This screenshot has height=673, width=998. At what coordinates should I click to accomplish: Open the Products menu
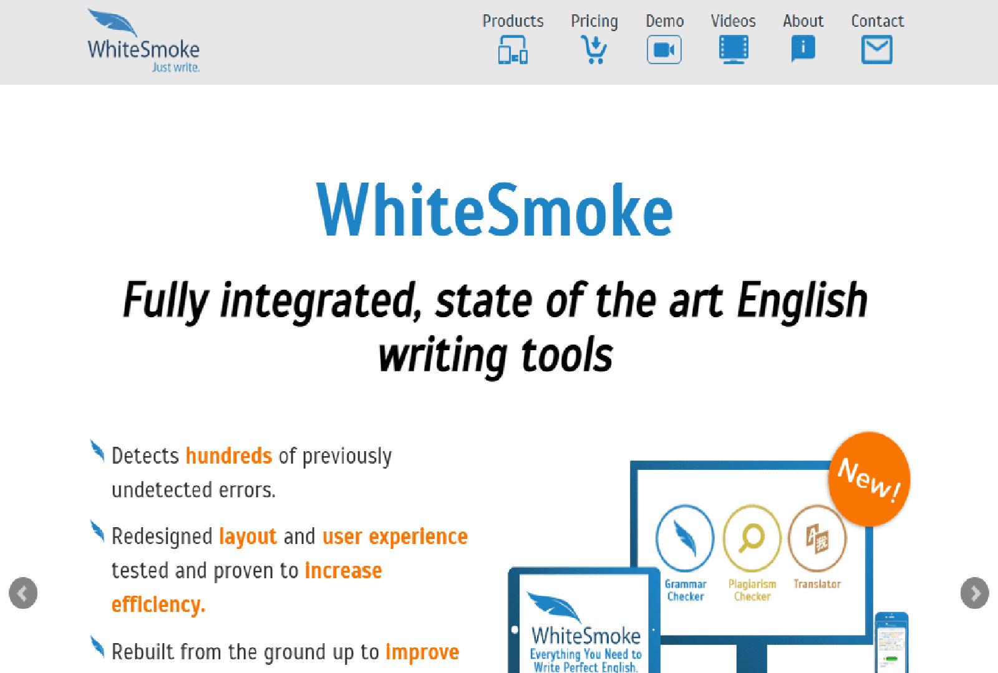(x=513, y=21)
